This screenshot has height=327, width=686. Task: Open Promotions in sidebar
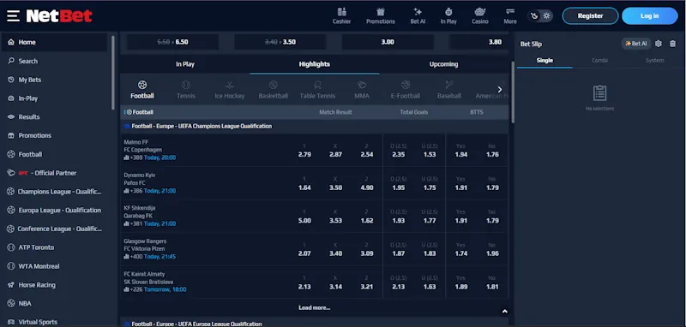tap(54, 135)
